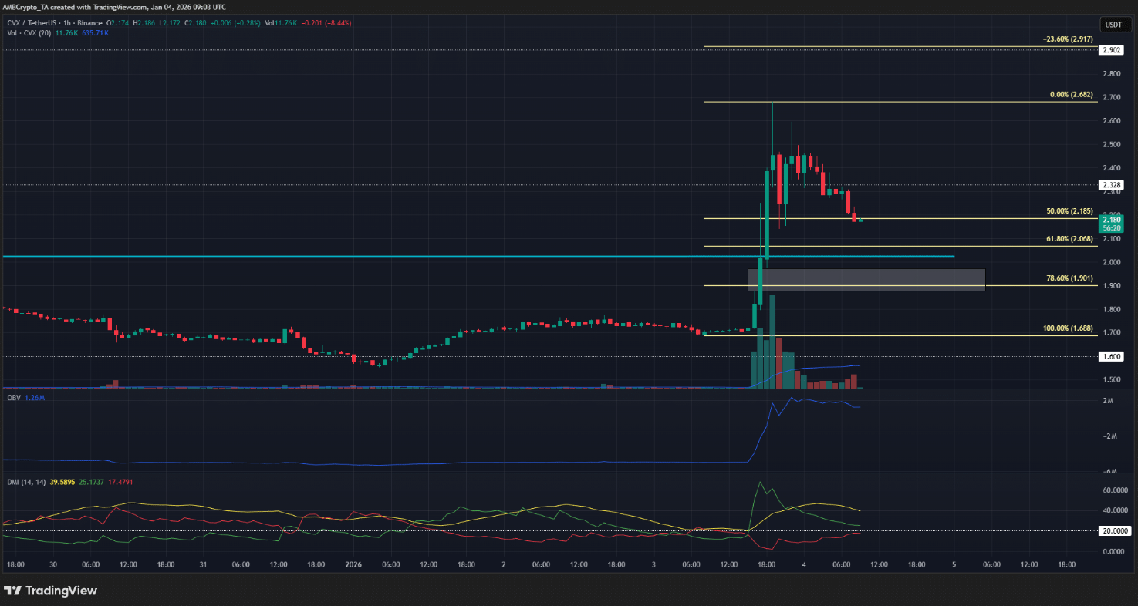
Task: Click the 2.328 price level label
Action: coord(1112,185)
